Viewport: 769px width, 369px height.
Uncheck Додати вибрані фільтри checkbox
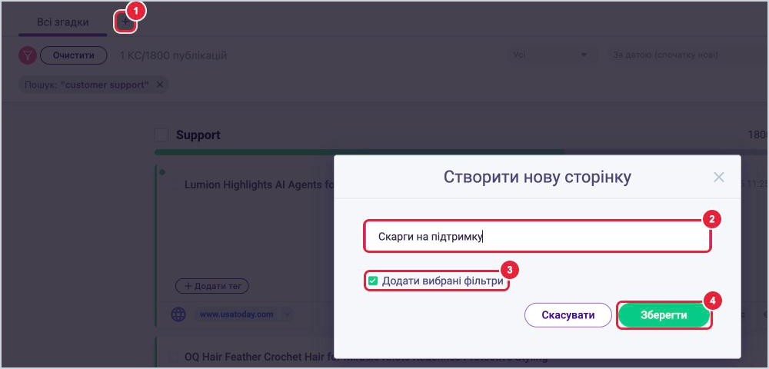pyautogui.click(x=373, y=281)
